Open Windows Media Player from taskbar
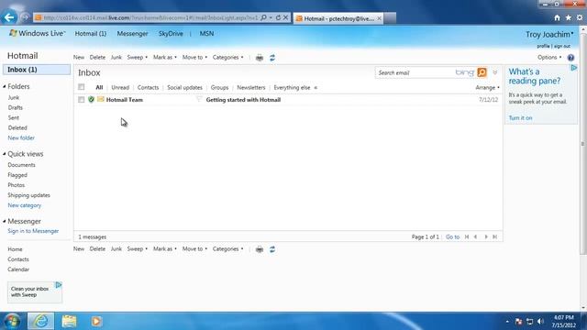This screenshot has width=587, height=330. (x=96, y=321)
